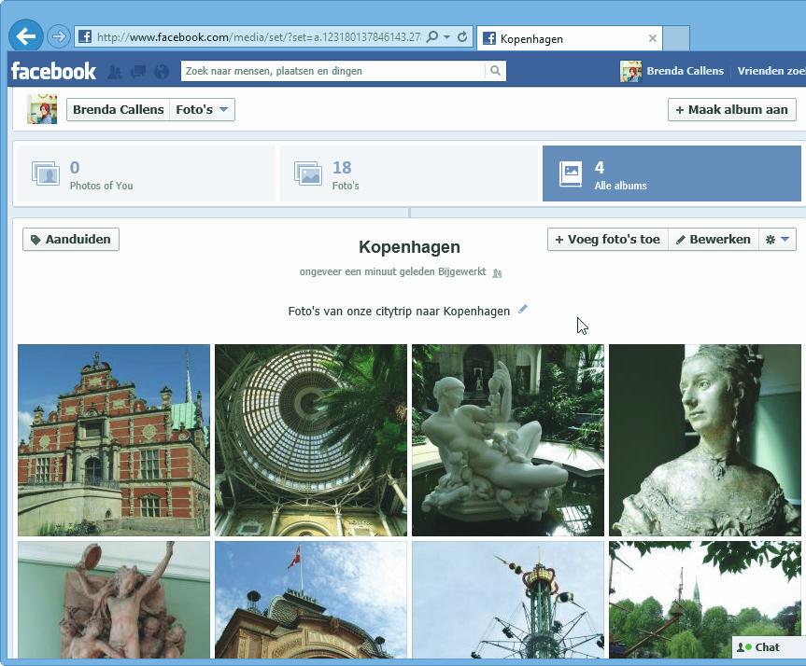806x666 pixels.
Task: Open the woman bust sculpture photo
Action: click(x=705, y=440)
